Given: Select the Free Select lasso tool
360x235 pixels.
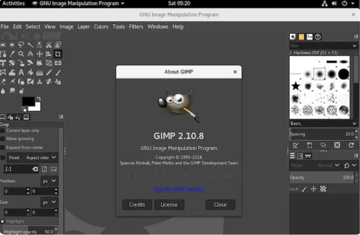Looking at the screenshot, I should pos(21,45).
